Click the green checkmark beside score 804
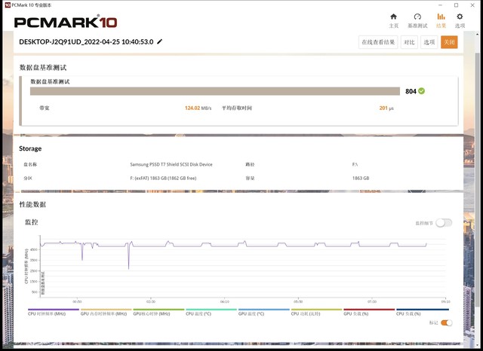The width and height of the screenshot is (483, 351). tap(421, 91)
